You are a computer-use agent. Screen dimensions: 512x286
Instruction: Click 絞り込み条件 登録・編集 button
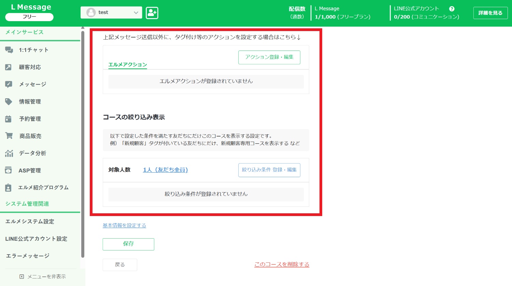[x=269, y=170]
